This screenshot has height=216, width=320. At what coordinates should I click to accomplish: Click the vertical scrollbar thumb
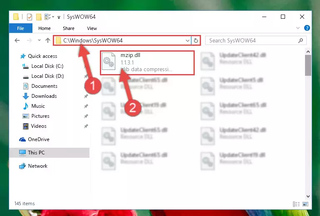coord(308,65)
